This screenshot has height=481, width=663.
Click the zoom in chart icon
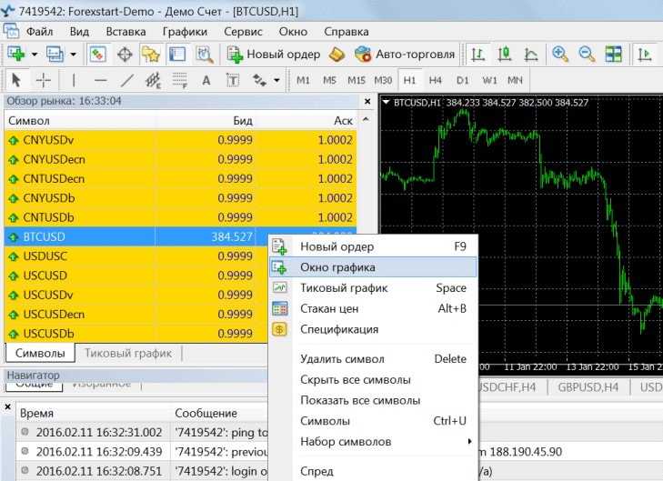point(560,55)
